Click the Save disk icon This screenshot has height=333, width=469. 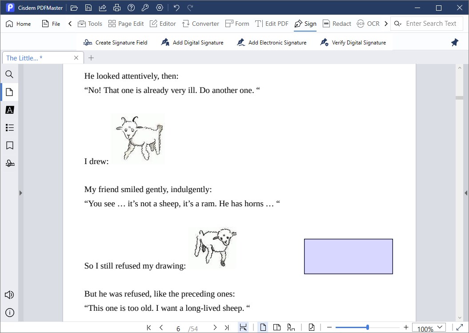(88, 8)
